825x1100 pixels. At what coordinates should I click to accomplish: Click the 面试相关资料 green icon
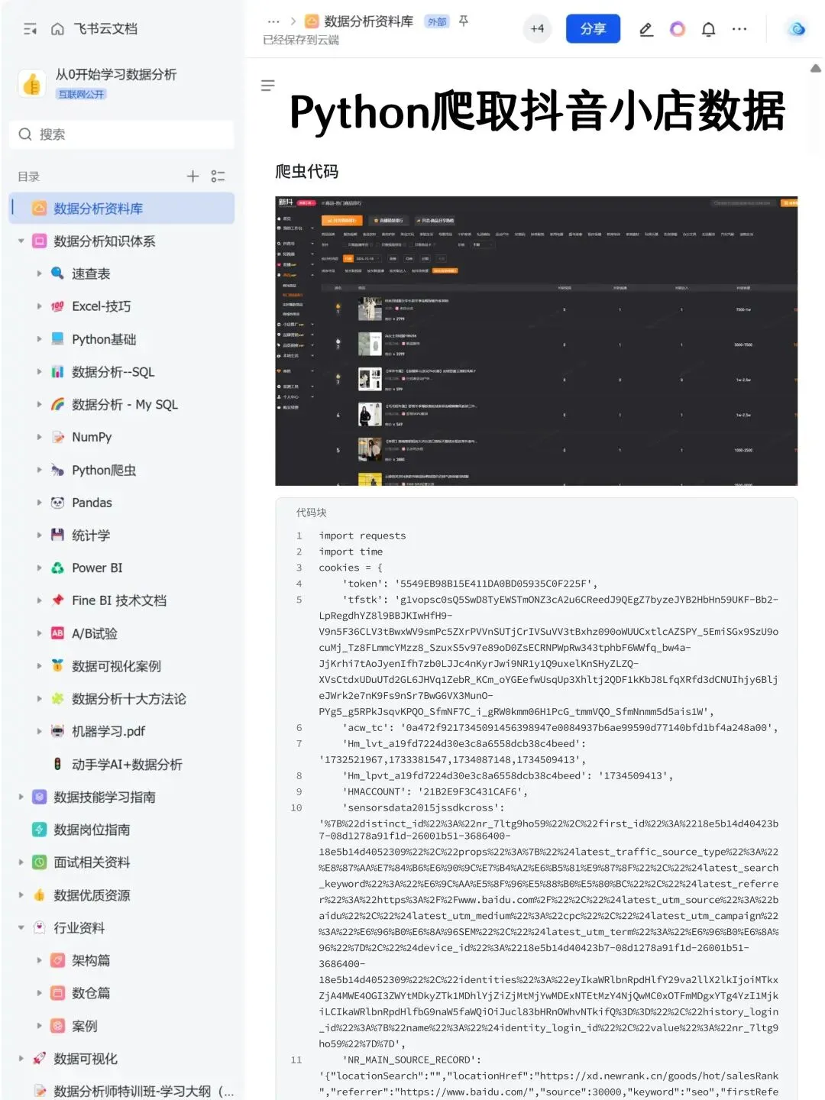(x=40, y=862)
